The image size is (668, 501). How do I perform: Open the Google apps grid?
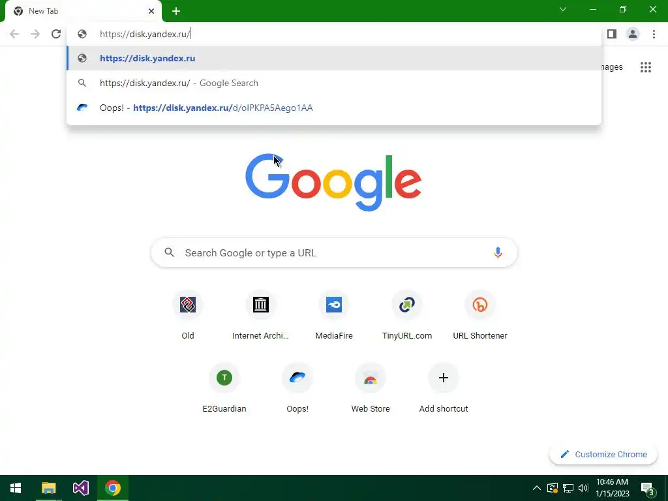coord(646,67)
